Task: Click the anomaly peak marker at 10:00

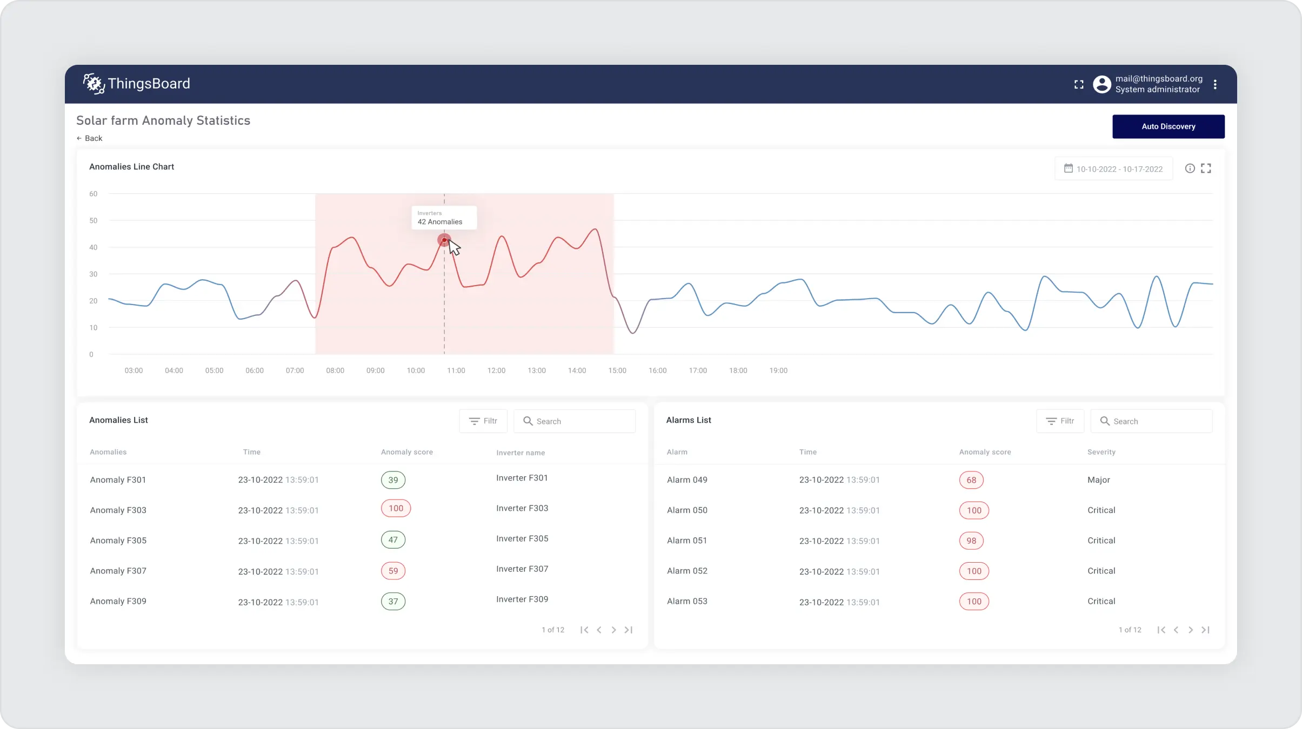Action: tap(444, 240)
